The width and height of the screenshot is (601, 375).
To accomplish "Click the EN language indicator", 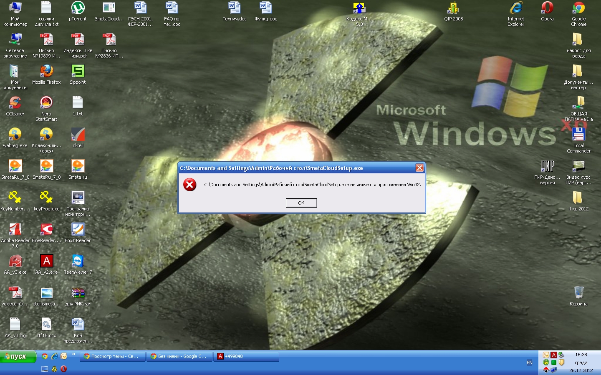I will click(530, 363).
